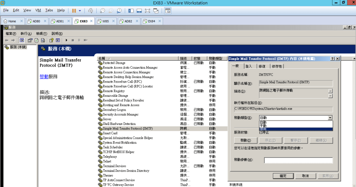
Task: Open the 執行(A) menu in Services console
Action: (26, 34)
